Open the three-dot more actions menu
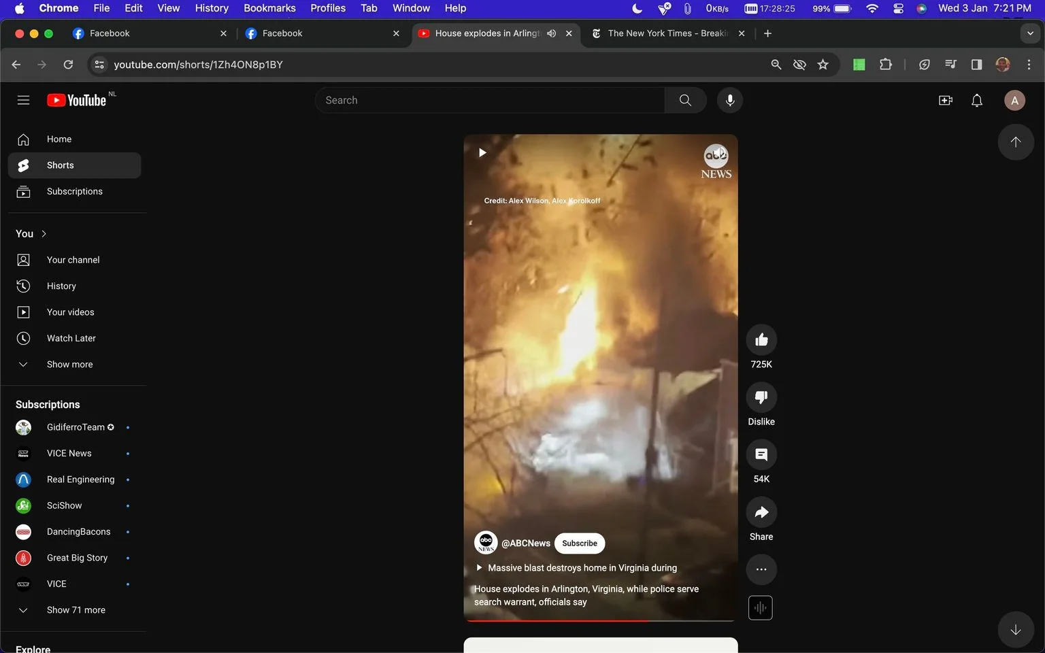 (x=761, y=569)
